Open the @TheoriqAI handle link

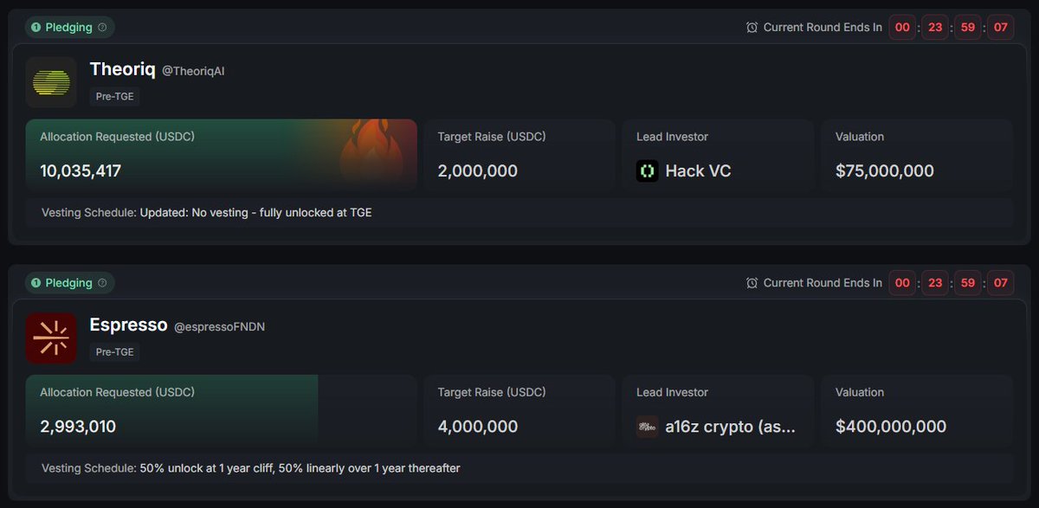pos(193,71)
